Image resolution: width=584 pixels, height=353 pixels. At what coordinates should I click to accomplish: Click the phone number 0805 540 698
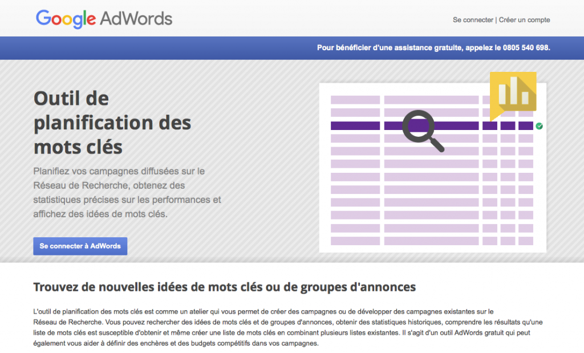coord(526,48)
